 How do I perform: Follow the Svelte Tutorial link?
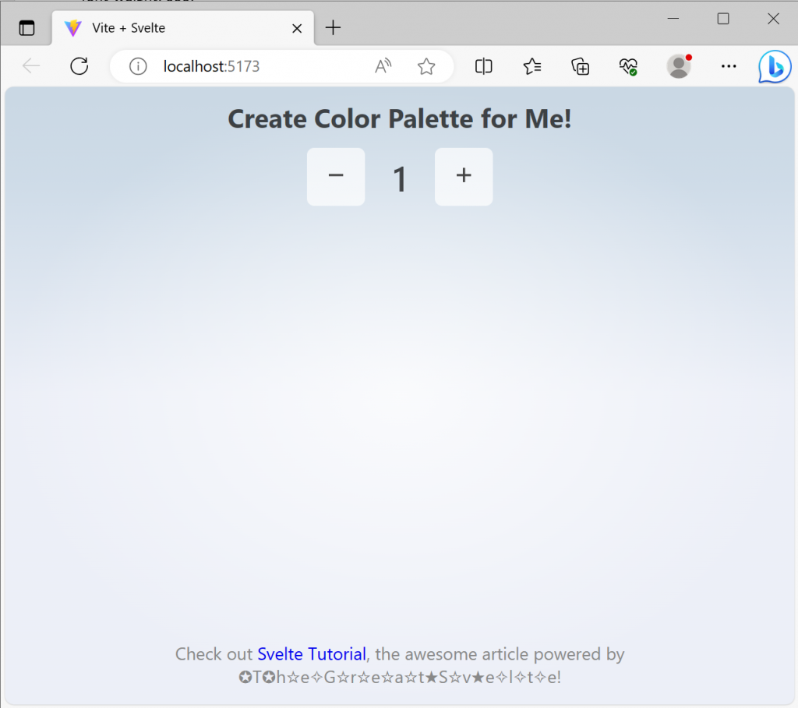click(312, 654)
